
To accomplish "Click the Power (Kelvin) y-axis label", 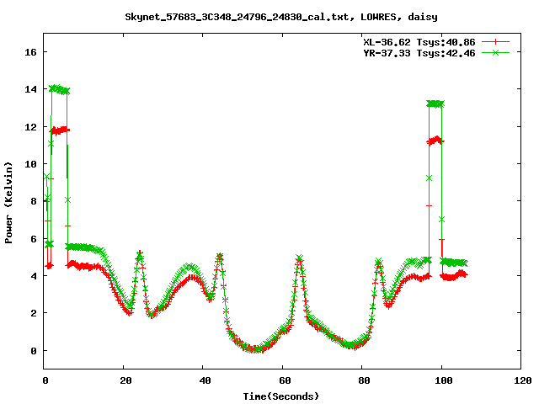I will (8, 203).
